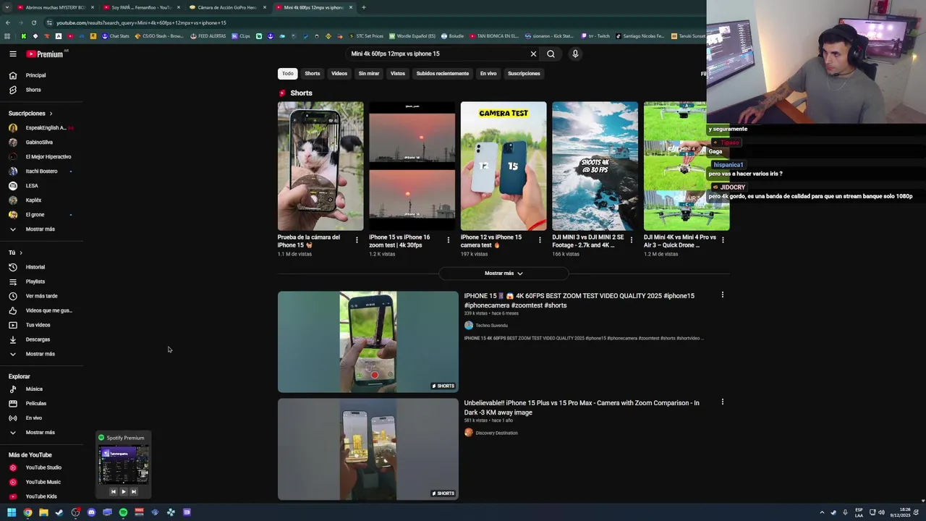Open the cat iPhone 15 camera short

[320, 166]
